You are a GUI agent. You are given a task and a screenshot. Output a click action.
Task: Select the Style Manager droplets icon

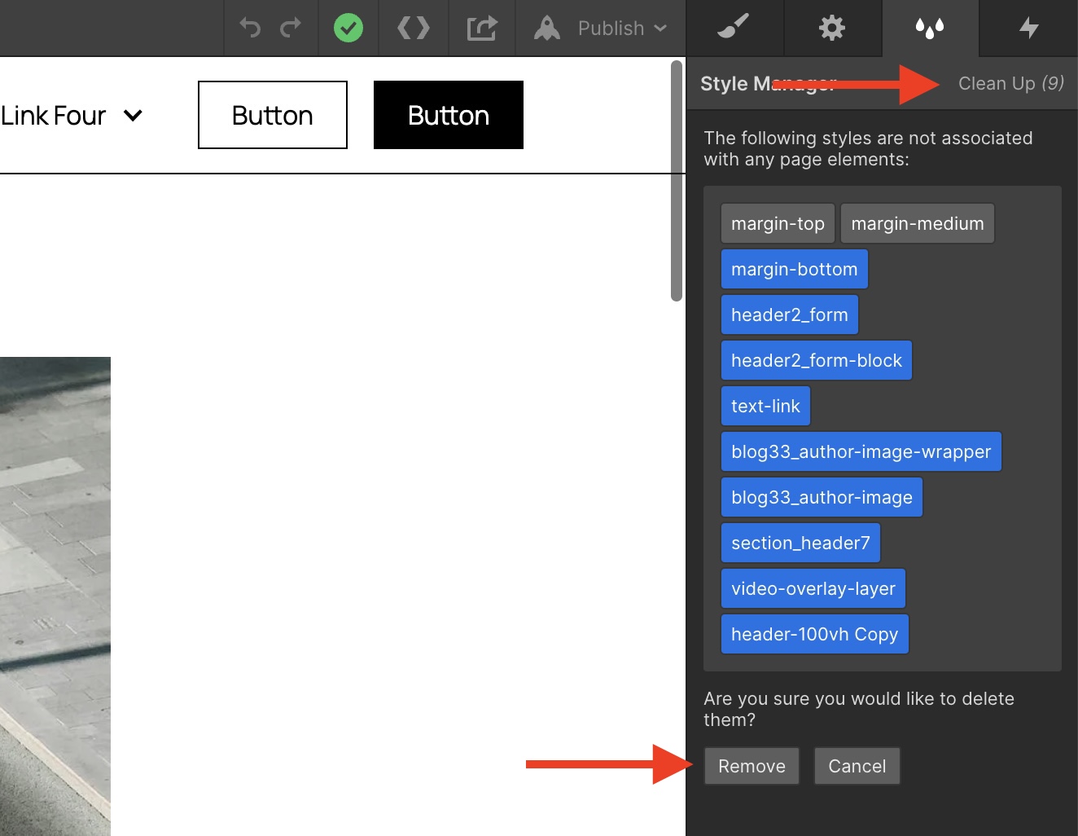click(930, 28)
